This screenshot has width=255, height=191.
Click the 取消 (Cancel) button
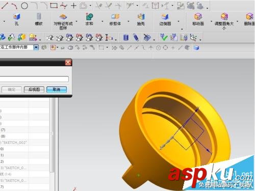coord(57,90)
